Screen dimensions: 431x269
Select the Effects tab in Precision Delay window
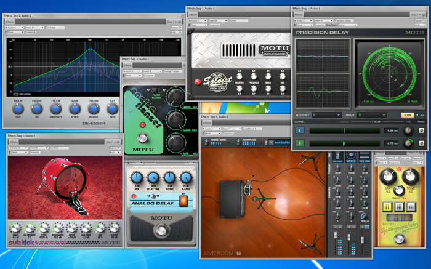click(299, 15)
